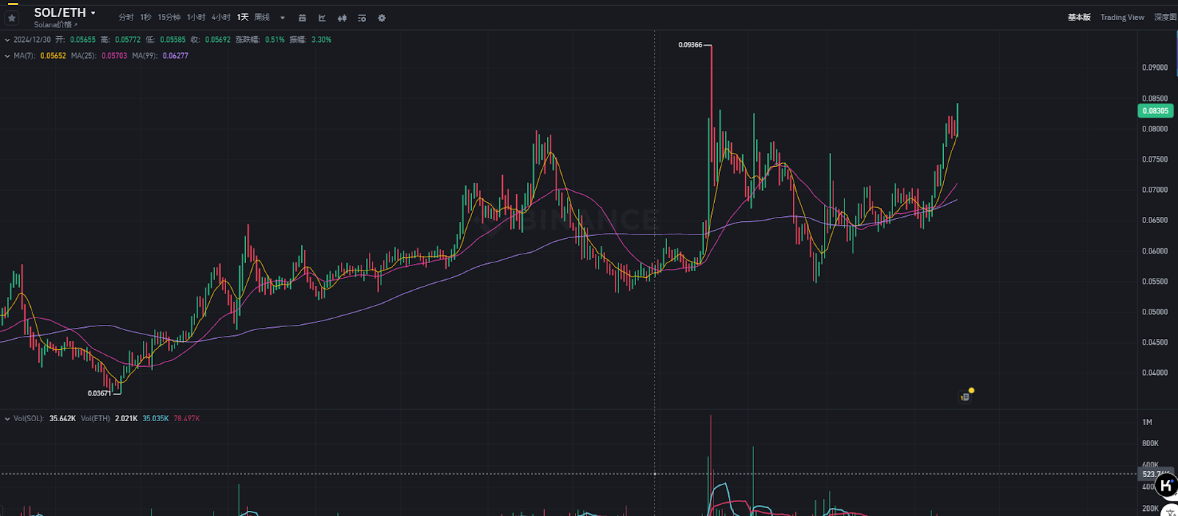The width and height of the screenshot is (1178, 516).
Task: Click the translate widget icon at corner
Action: pos(1170,512)
